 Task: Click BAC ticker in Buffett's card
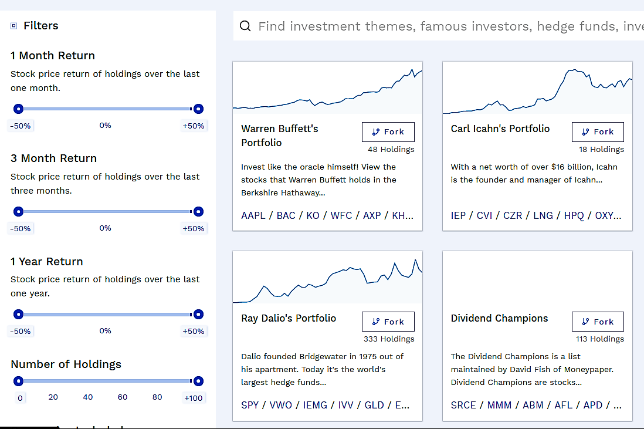pyautogui.click(x=286, y=215)
